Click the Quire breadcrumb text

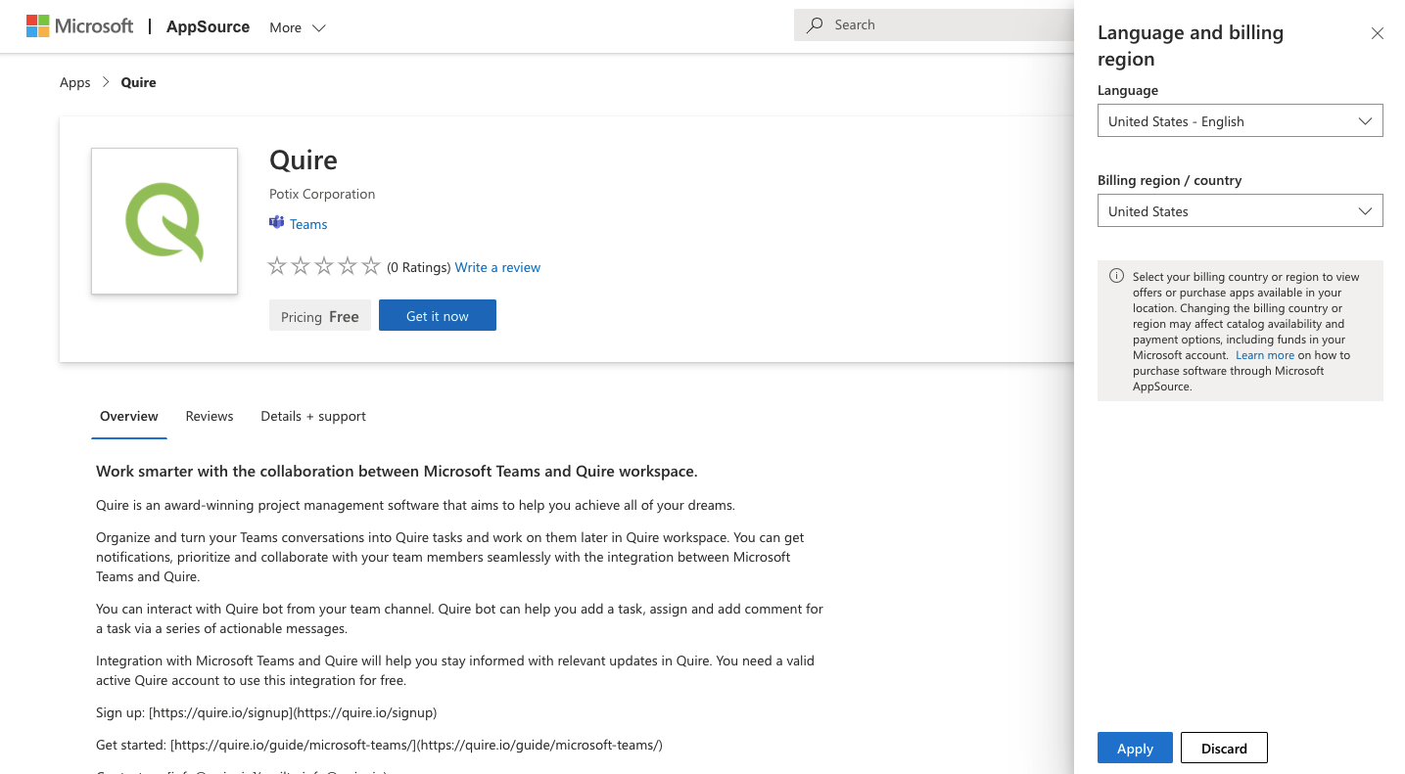click(138, 82)
